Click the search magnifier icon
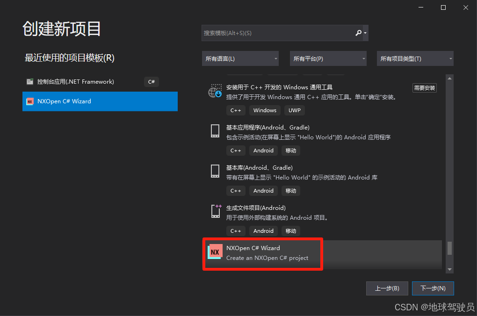Viewport: 477px width, 316px height. (x=358, y=33)
